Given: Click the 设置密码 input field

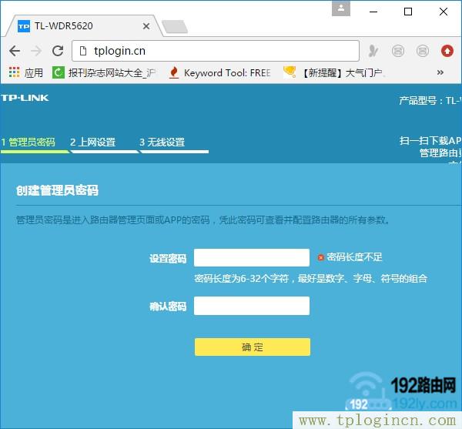Looking at the screenshot, I should point(252,258).
